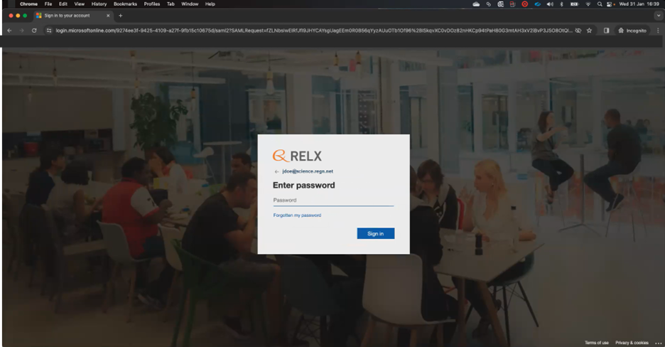Image resolution: width=665 pixels, height=347 pixels.
Task: Open the Help menu
Action: click(x=210, y=4)
